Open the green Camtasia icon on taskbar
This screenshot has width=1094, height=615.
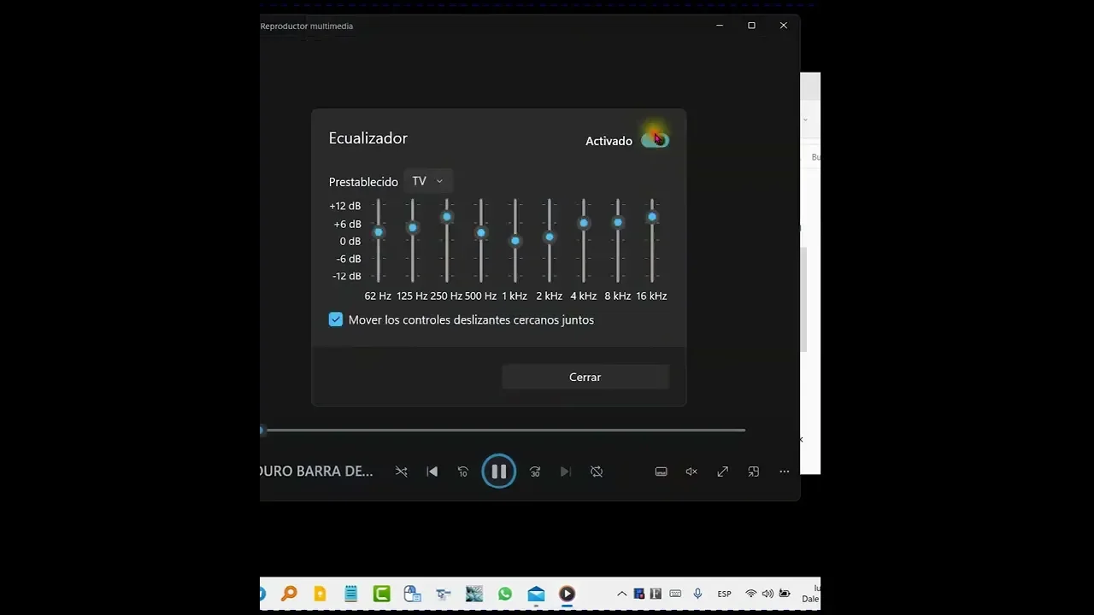click(381, 594)
